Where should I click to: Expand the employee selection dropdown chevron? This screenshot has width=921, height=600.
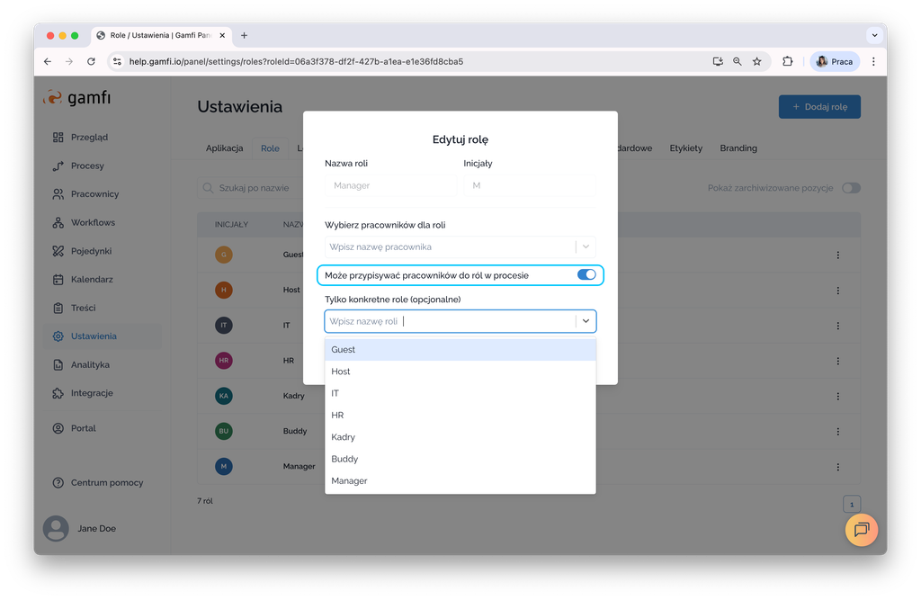[586, 246]
